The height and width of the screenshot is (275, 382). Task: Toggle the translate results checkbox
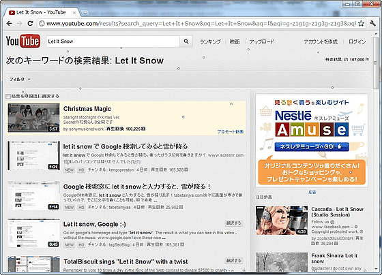click(8, 96)
